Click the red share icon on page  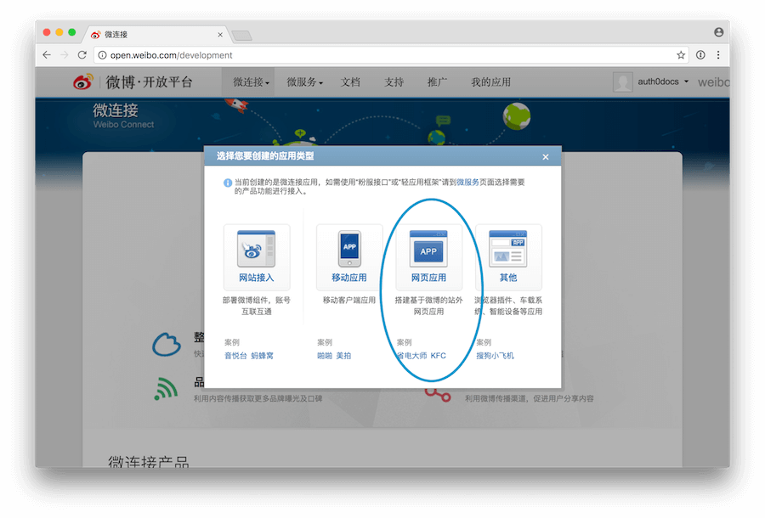pyautogui.click(x=438, y=395)
